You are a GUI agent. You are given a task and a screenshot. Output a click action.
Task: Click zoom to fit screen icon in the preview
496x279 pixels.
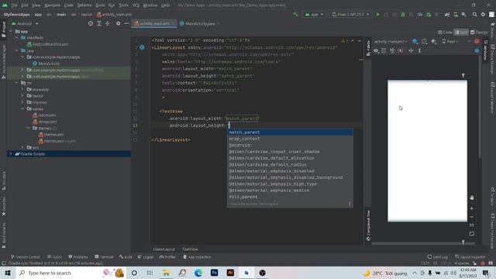tap(472, 234)
